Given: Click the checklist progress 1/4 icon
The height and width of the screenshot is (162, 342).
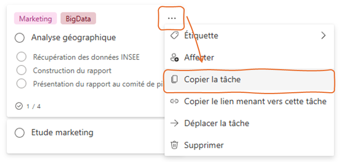Looking at the screenshot, I should tap(18, 106).
